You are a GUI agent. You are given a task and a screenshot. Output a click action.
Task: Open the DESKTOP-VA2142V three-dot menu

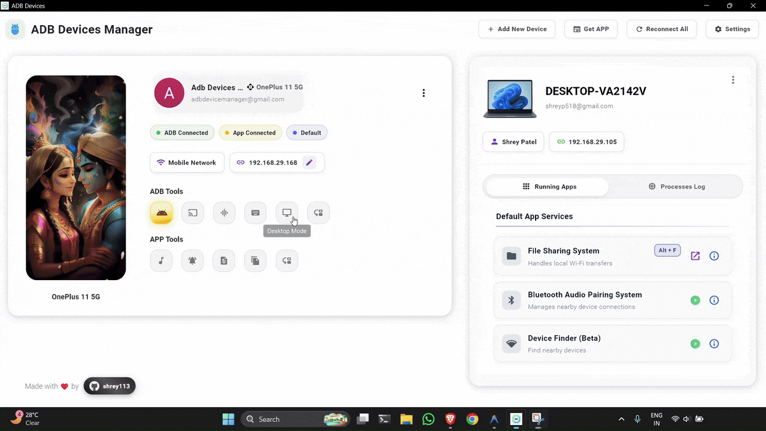pyautogui.click(x=732, y=80)
